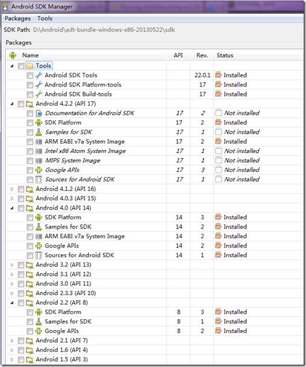Click API 17 Sources for Android SDK icon
306x367 pixels.
39,179
